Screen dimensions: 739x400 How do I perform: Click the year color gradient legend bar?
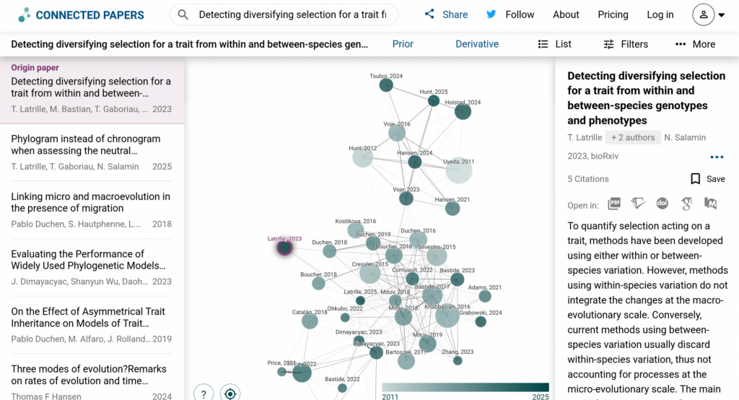click(x=465, y=387)
